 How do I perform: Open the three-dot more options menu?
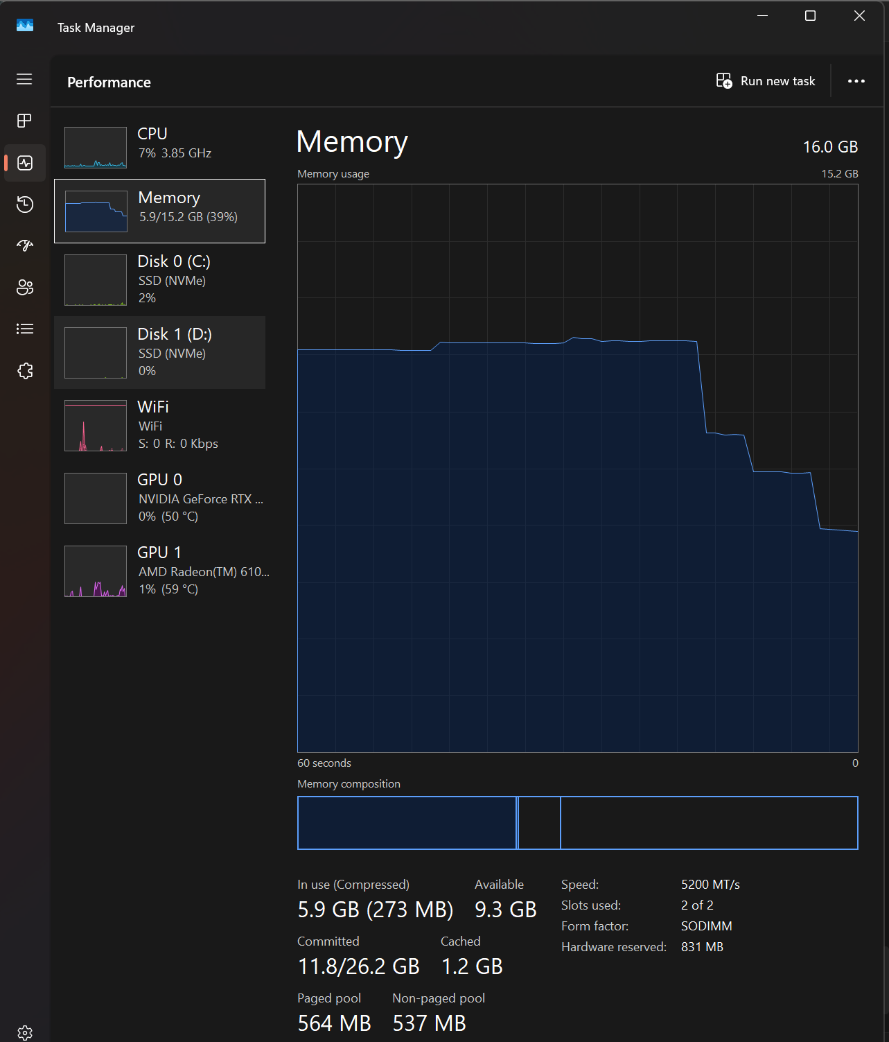(x=856, y=81)
